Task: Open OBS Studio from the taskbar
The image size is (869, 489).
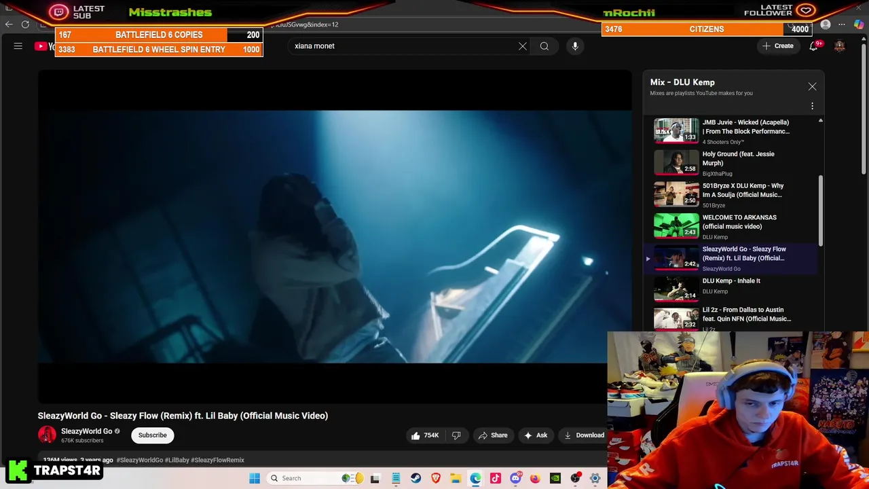Action: coord(575,478)
